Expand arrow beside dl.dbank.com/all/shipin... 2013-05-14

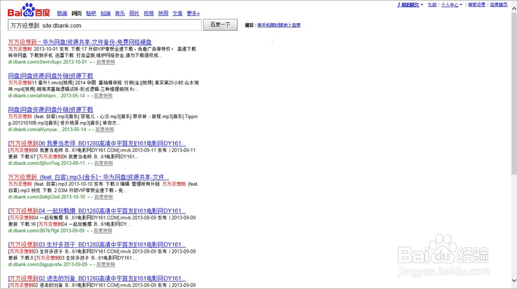[88, 96]
